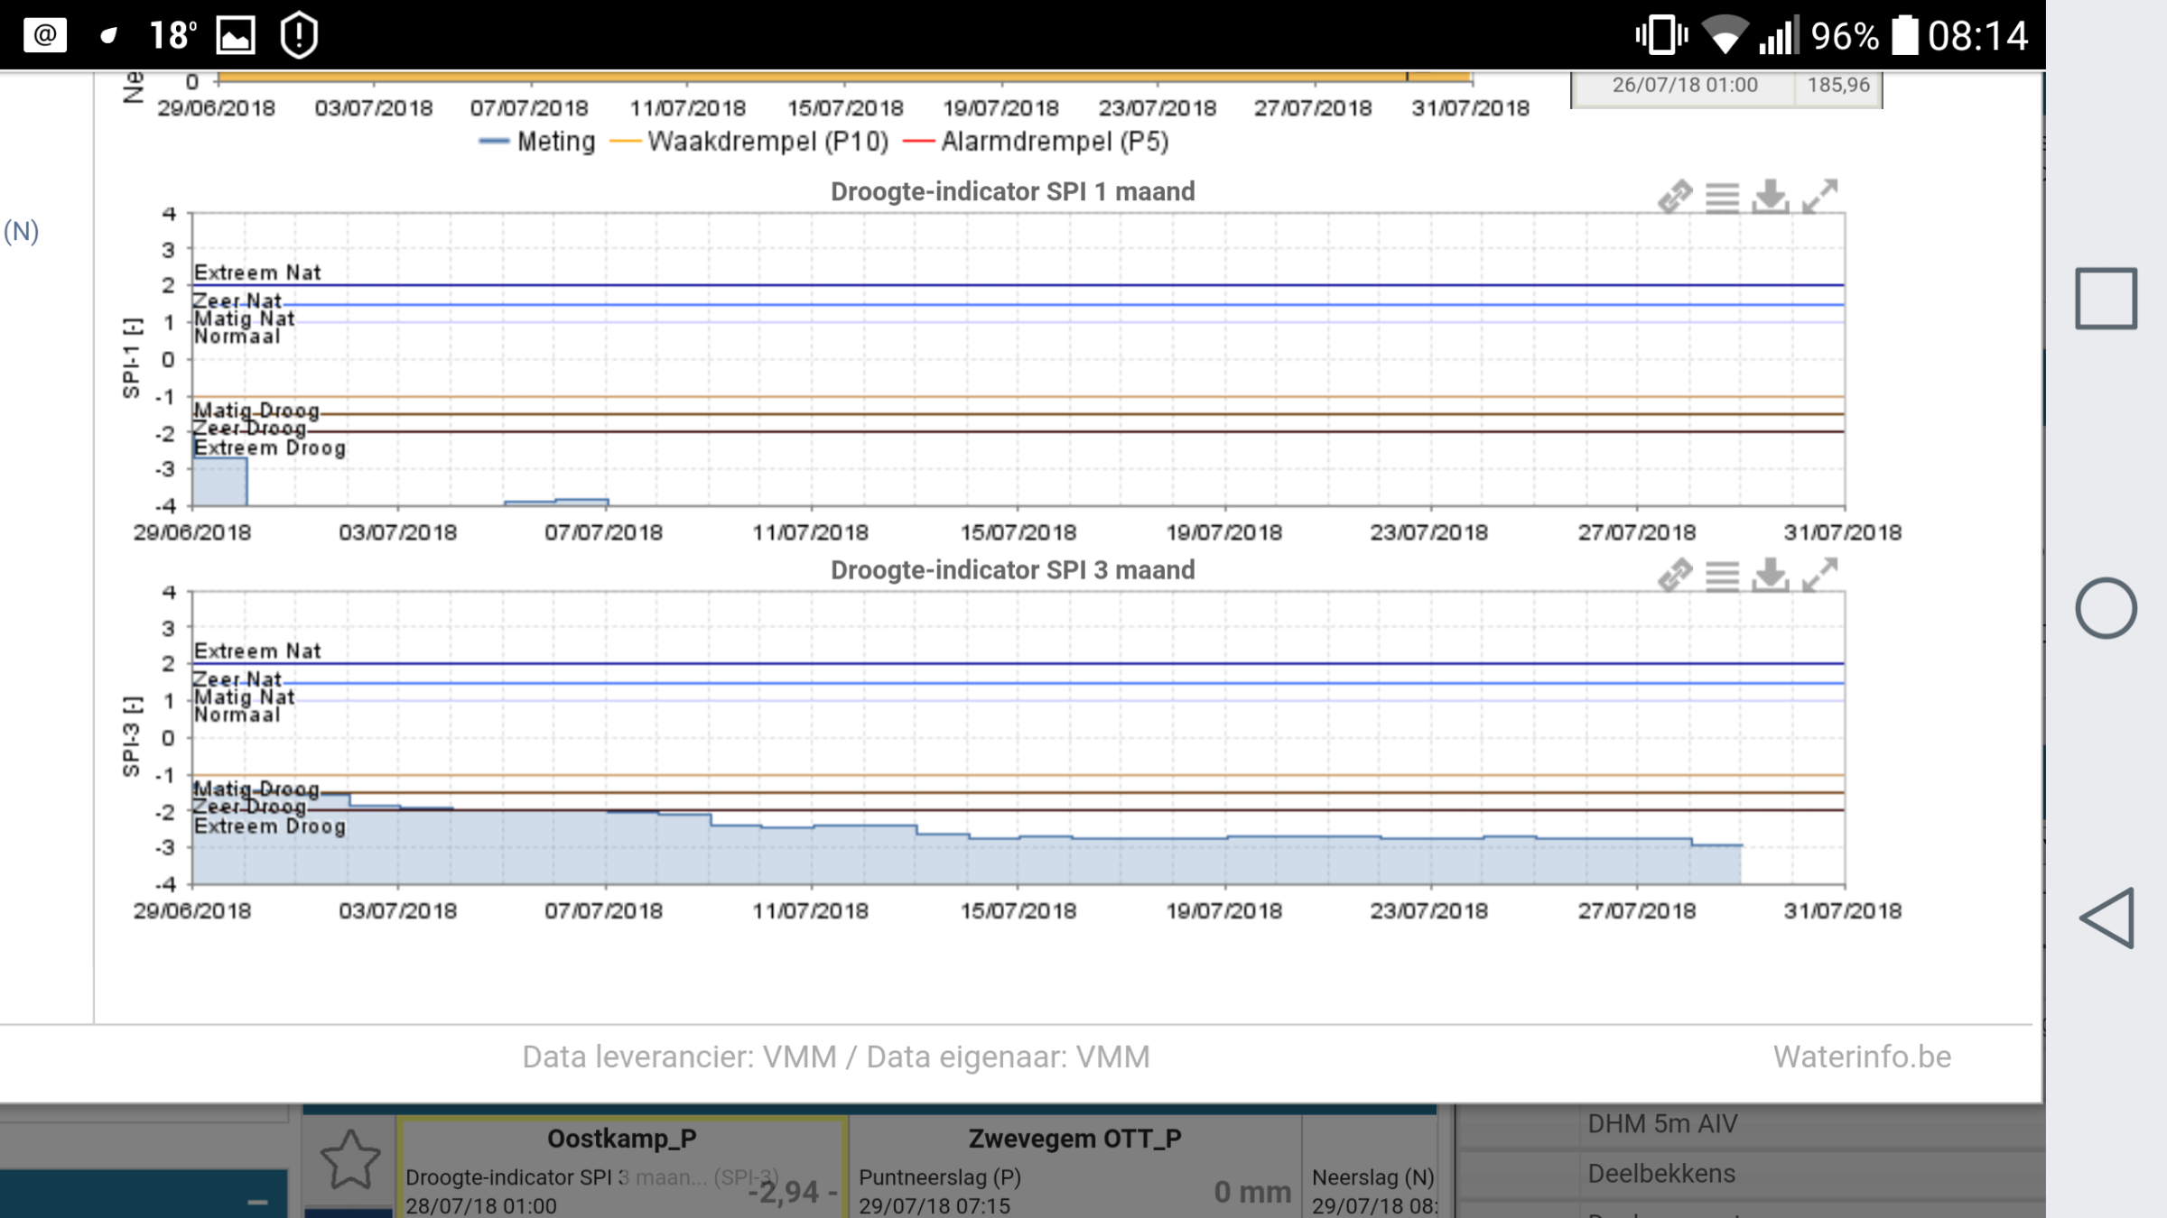Select the Oostkamp_P station card

pyautogui.click(x=622, y=1169)
